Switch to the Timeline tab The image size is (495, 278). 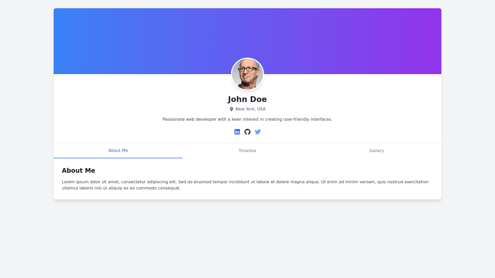pos(247,151)
